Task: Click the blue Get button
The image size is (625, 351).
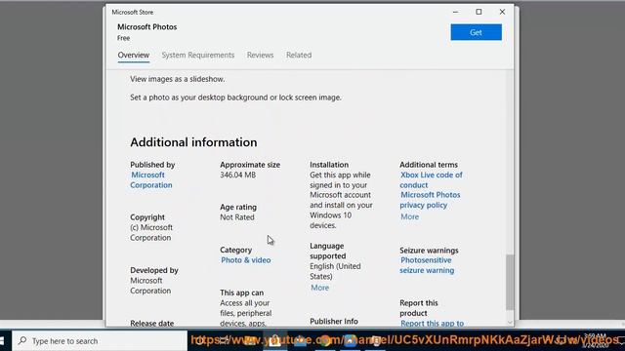Action: click(x=476, y=32)
